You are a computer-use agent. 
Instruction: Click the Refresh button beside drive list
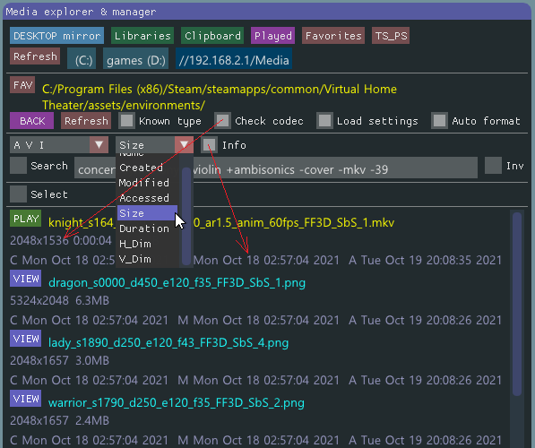(x=35, y=56)
